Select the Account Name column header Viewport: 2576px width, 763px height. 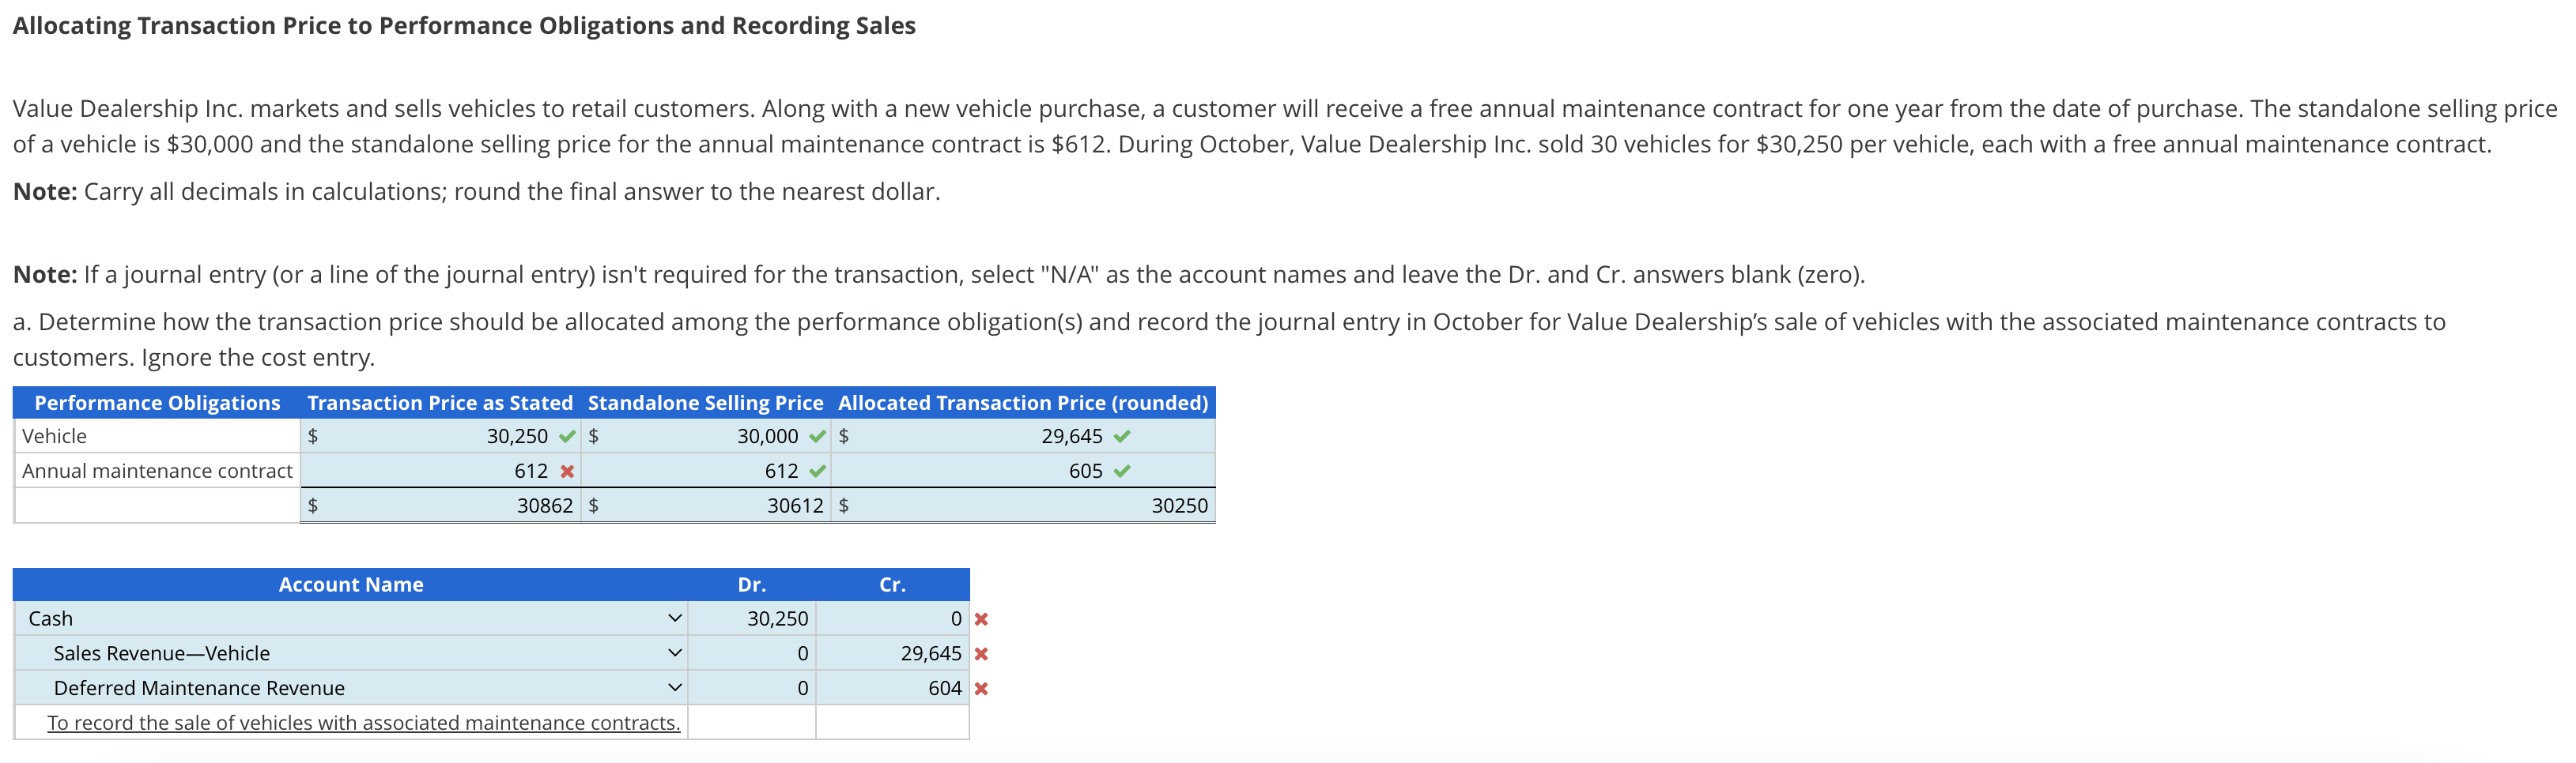(352, 584)
